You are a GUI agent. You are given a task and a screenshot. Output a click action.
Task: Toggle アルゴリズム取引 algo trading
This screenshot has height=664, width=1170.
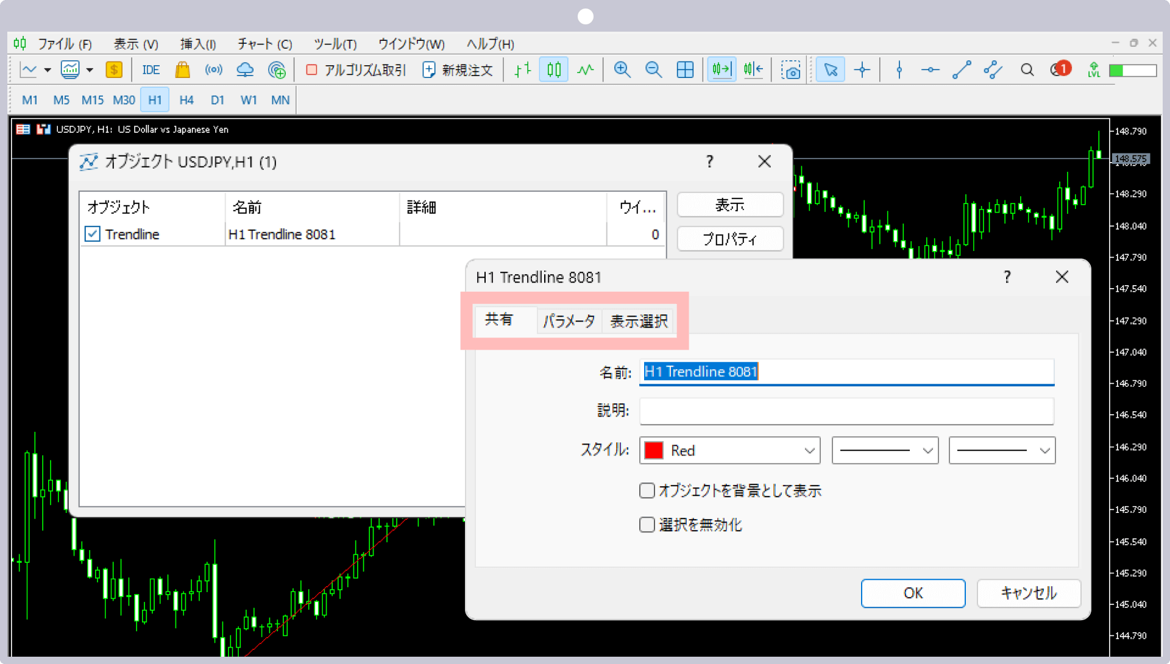point(356,70)
